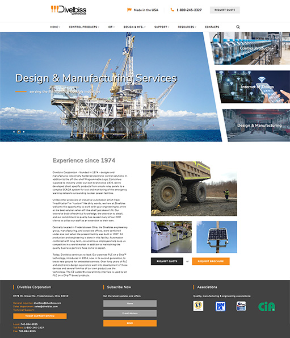The image size is (290, 338).
Task: Click the sales@divelbiss.com email link
Action: 46,306
